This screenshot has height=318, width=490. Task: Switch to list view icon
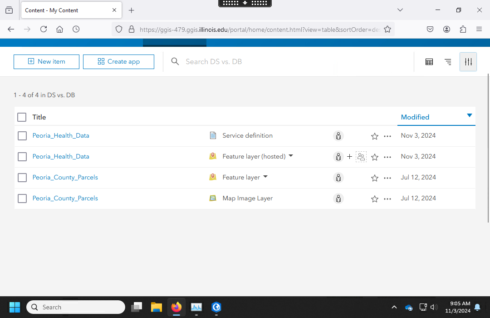448,62
